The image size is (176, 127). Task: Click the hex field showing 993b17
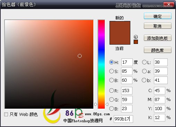[123, 119]
